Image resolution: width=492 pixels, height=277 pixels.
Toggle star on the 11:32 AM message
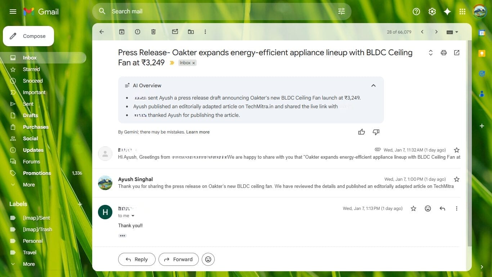(x=457, y=150)
